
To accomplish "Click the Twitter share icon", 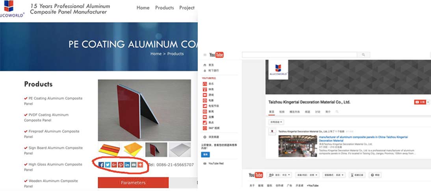I will pyautogui.click(x=108, y=165).
